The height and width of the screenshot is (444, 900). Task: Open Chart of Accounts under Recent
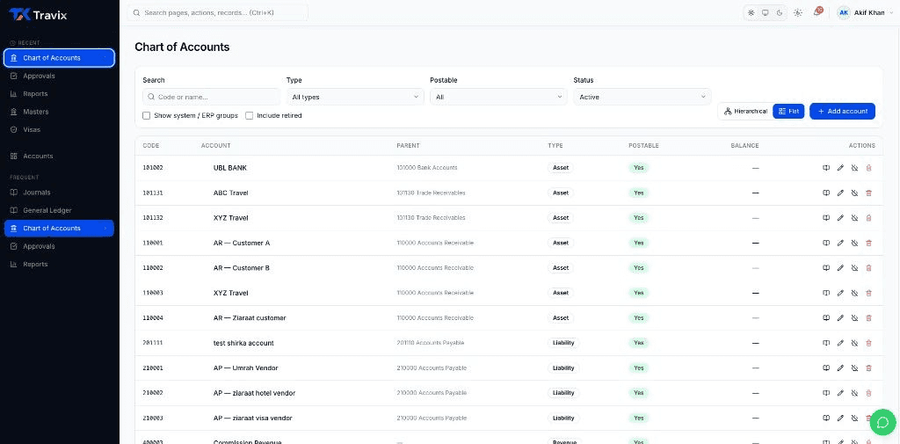(x=59, y=58)
